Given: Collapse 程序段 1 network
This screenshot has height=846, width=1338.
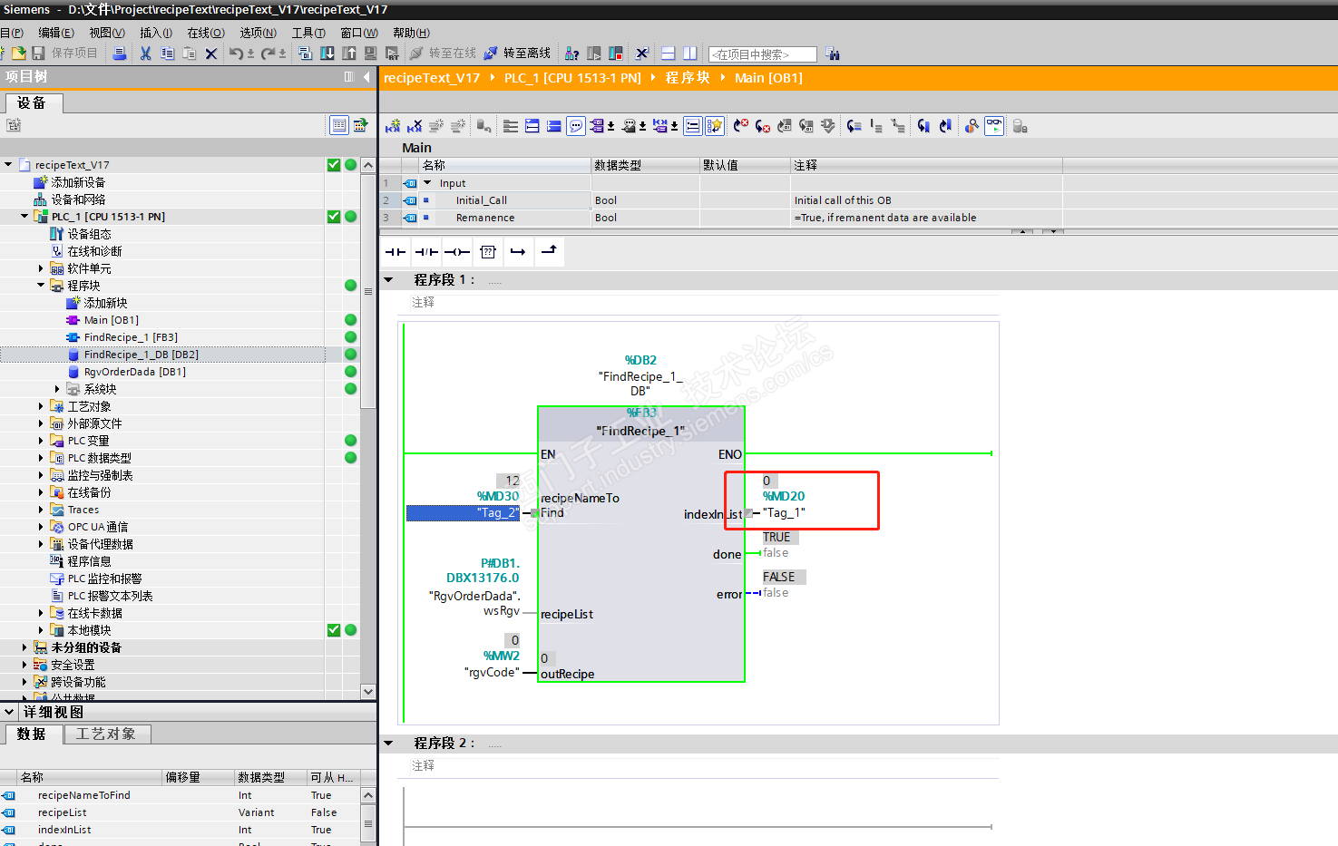Looking at the screenshot, I should point(389,280).
